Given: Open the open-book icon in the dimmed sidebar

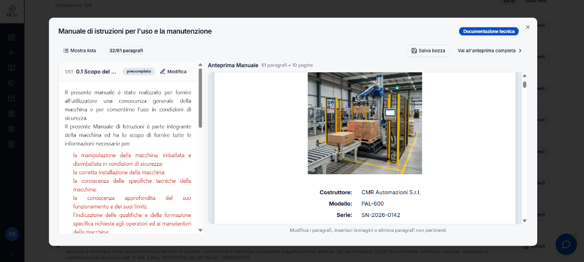Looking at the screenshot, I should click(x=11, y=68).
